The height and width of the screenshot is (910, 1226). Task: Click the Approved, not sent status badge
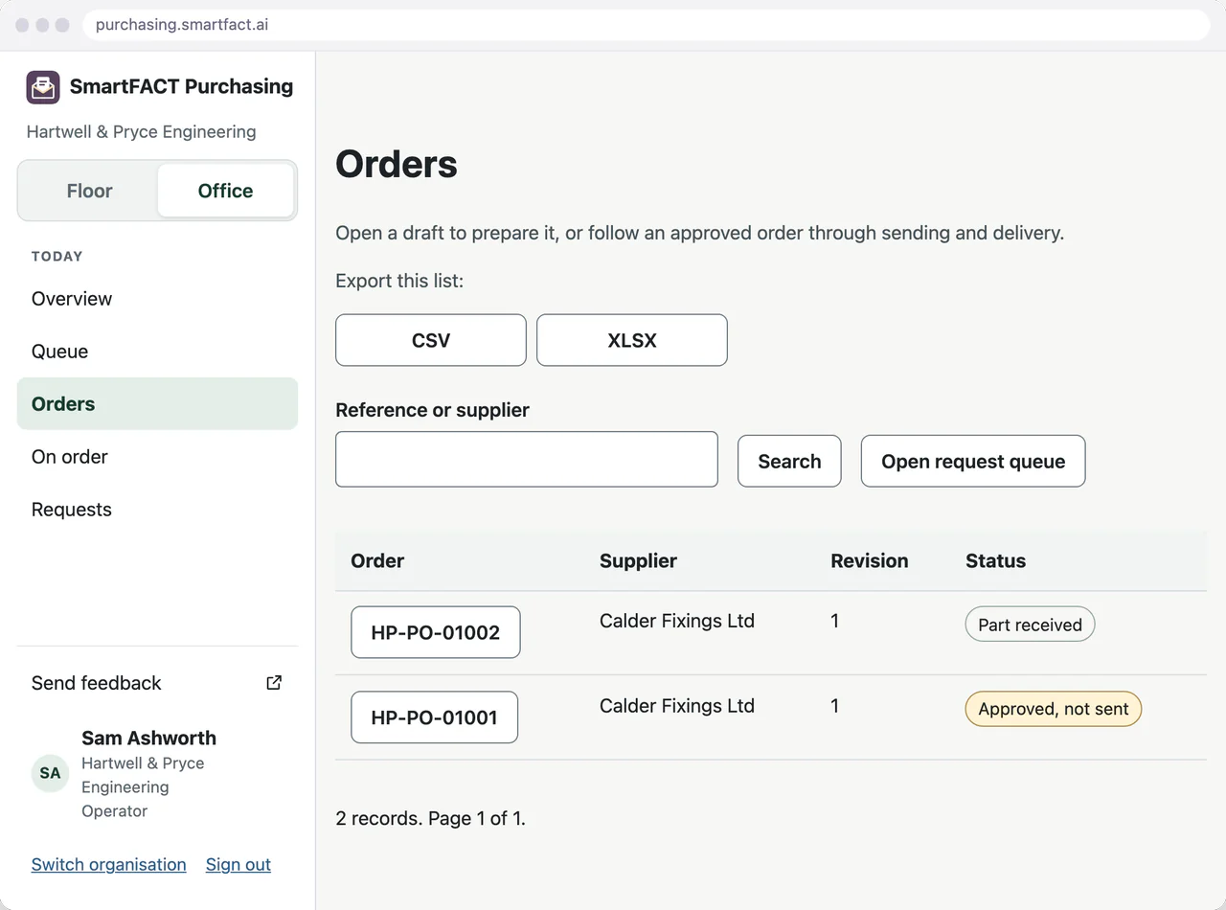[1054, 709]
